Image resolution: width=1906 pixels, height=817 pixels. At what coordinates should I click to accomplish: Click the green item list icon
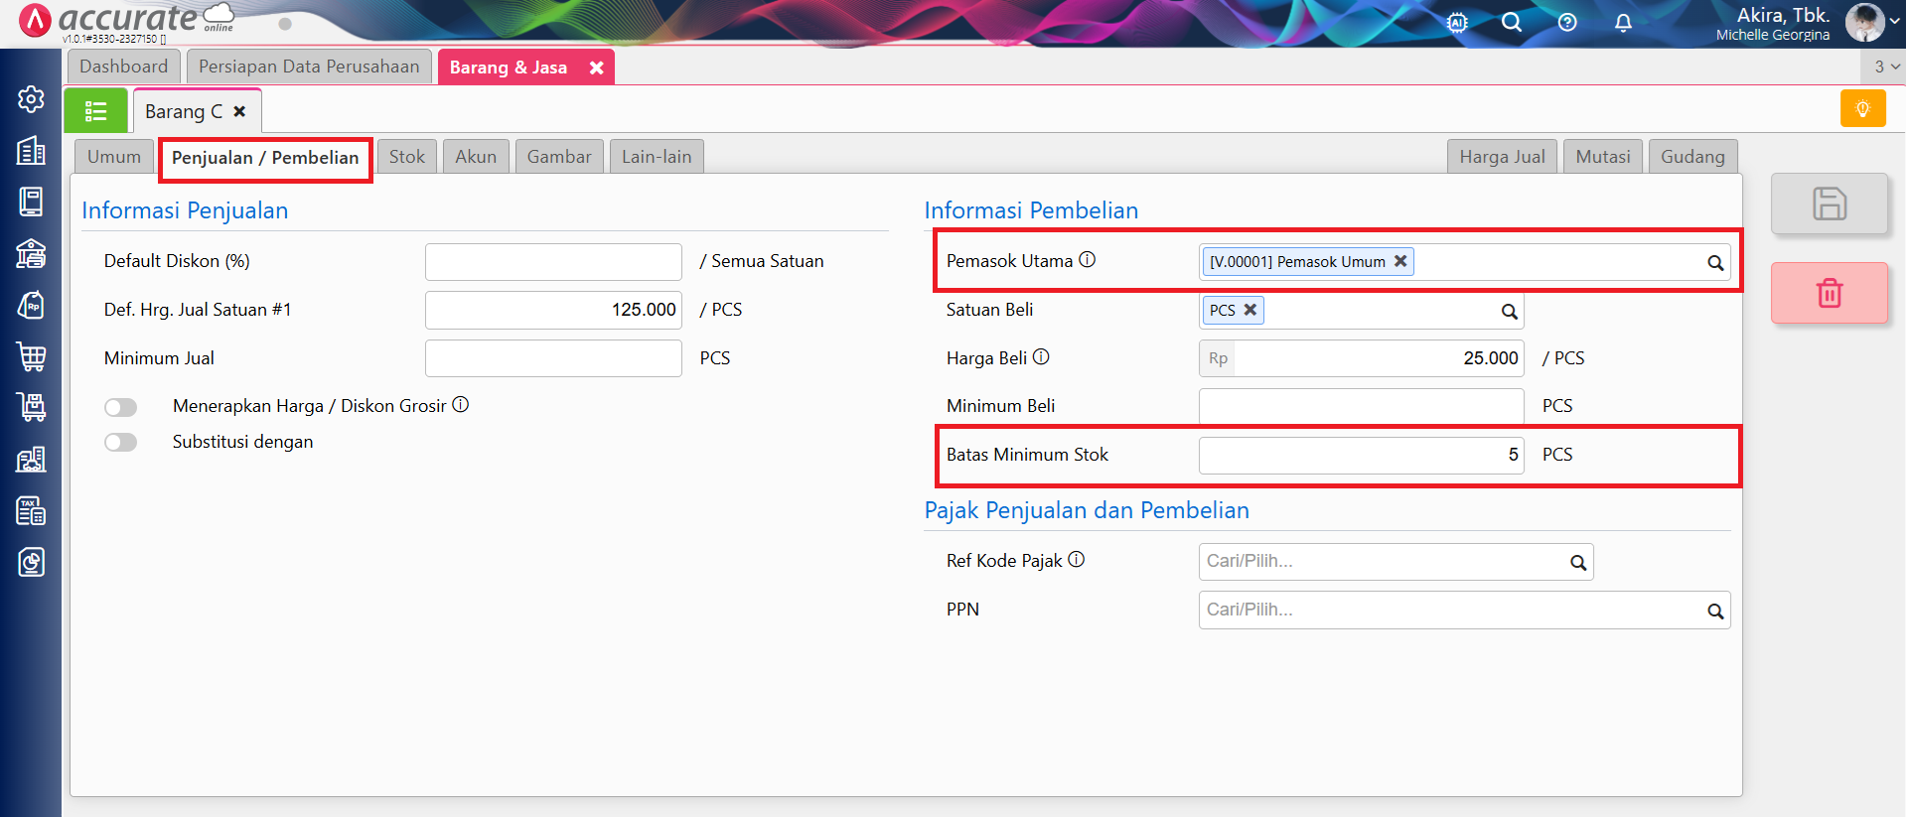click(96, 111)
